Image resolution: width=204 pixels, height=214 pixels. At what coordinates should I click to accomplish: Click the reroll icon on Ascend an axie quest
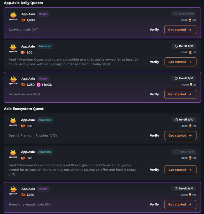coord(176,78)
